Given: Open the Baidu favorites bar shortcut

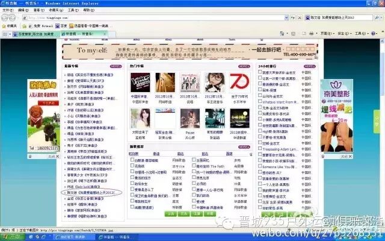Looking at the screenshot, I should click(61, 26).
